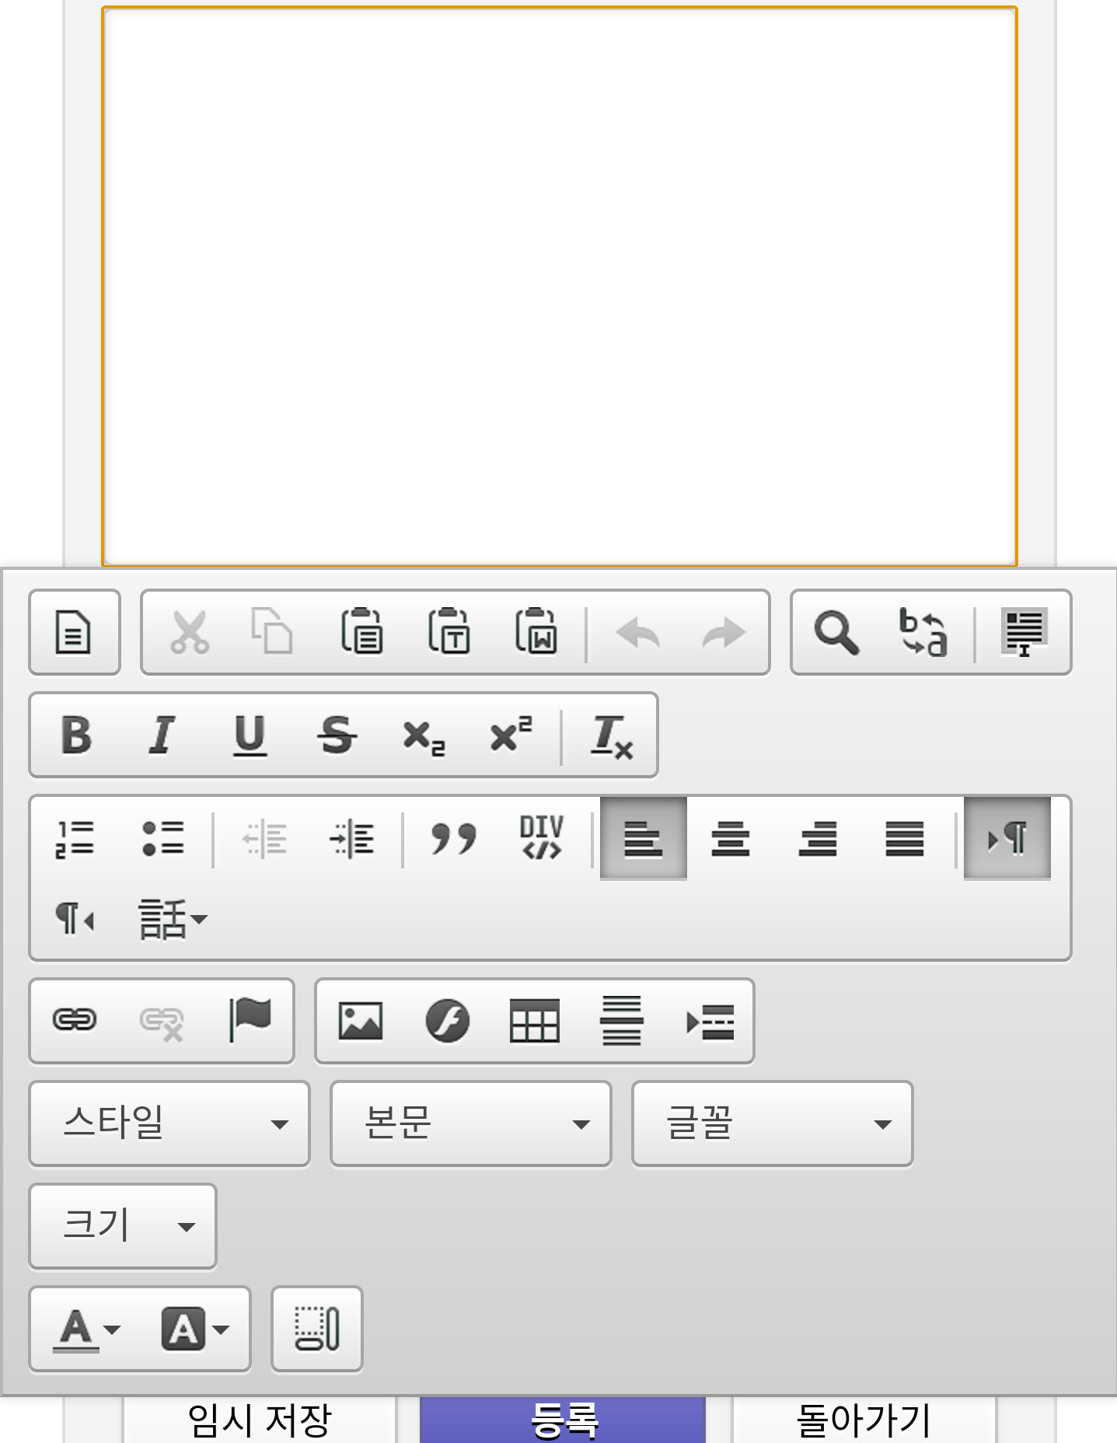
Task: Click inside the editor text area
Action: (x=559, y=286)
